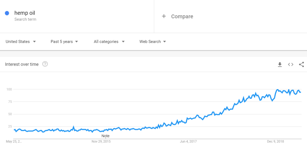This screenshot has height=156, width=307.
Task: Click the Note marker on the chart
Action: coord(105,136)
